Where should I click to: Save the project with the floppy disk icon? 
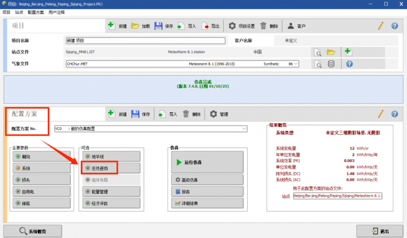click(x=159, y=26)
